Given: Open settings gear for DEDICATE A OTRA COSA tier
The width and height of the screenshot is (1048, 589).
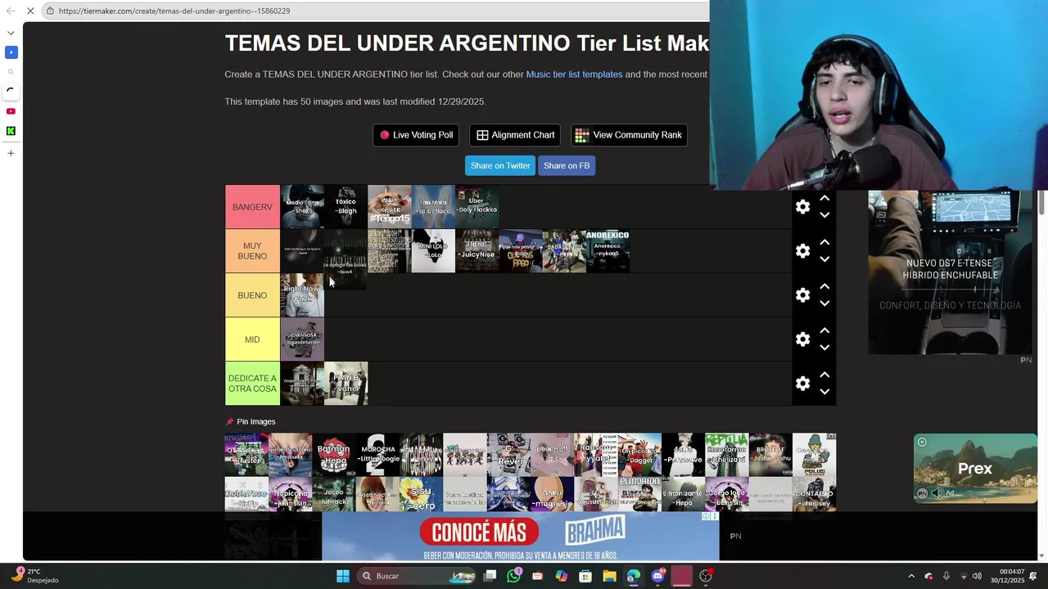Looking at the screenshot, I should click(802, 384).
